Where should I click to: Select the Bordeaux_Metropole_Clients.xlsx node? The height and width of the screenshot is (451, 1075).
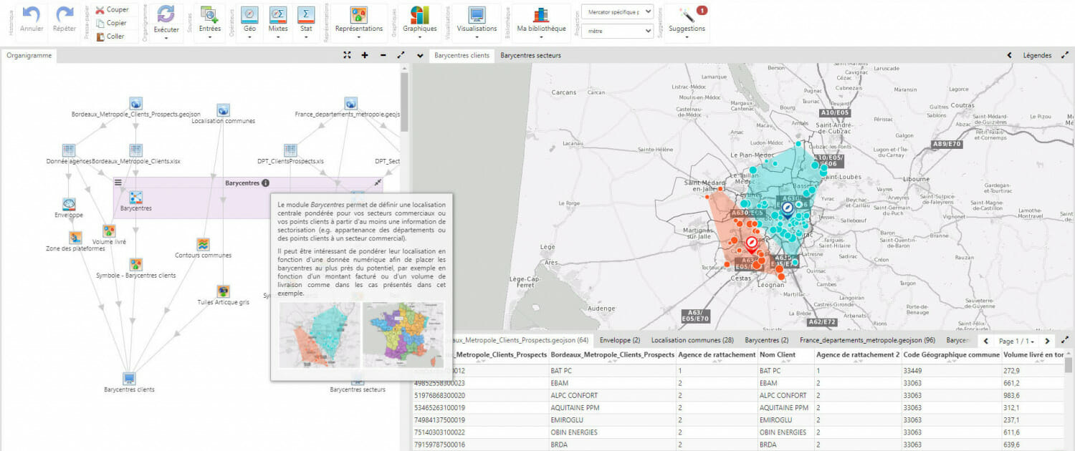click(x=135, y=150)
